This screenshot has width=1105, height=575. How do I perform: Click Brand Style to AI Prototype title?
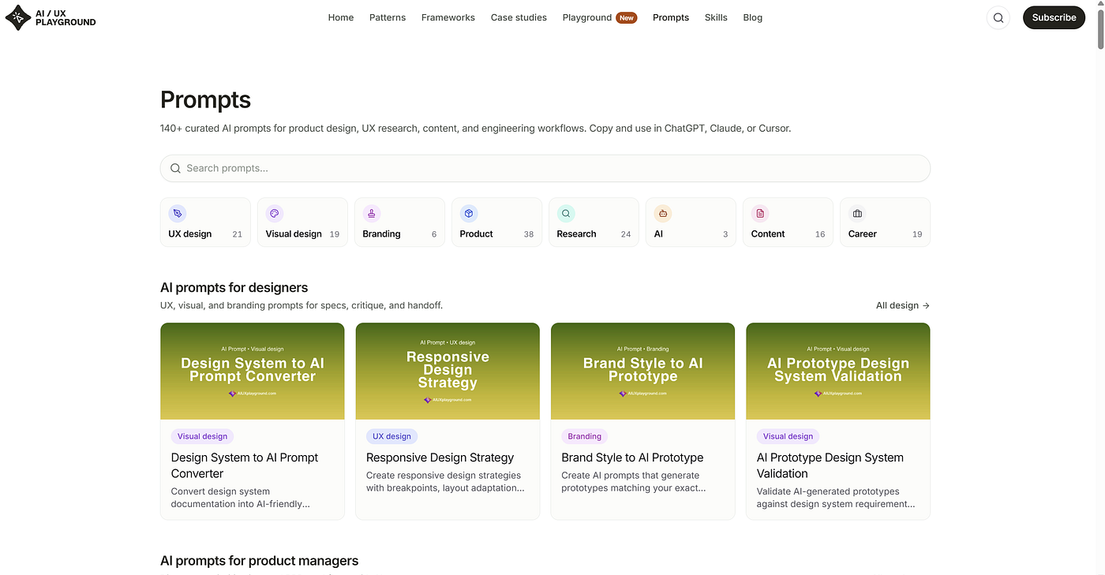coord(632,457)
